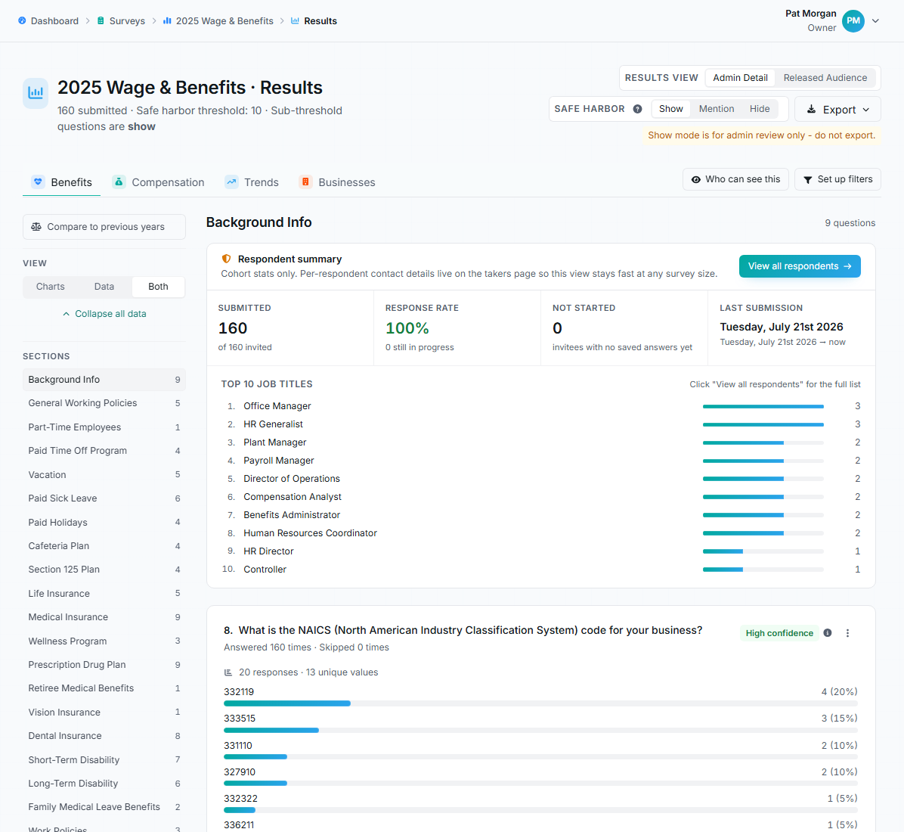Select Vacation section

click(x=104, y=475)
